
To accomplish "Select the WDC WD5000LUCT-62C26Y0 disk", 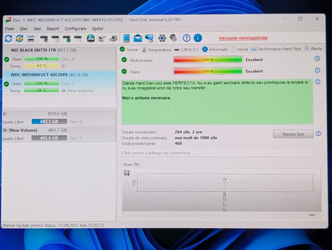I will click(x=60, y=83).
